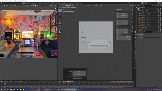
Task: Switch to Modeling workspace tab
Action: [x=29, y=3]
